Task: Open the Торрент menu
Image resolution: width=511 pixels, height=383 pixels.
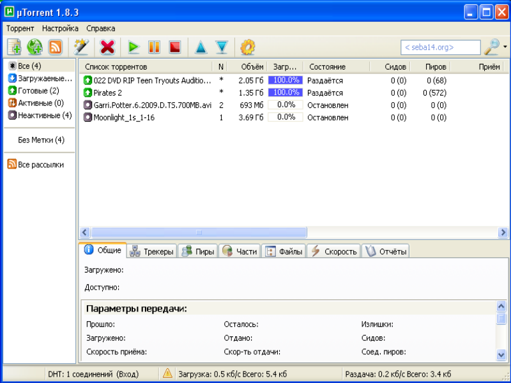Action: (x=20, y=29)
